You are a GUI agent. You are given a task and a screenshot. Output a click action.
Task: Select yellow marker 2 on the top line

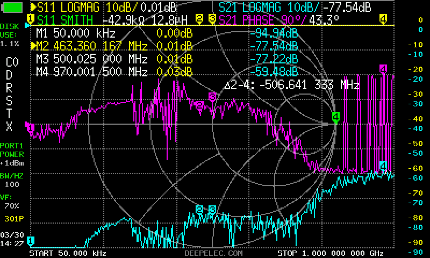199,19
